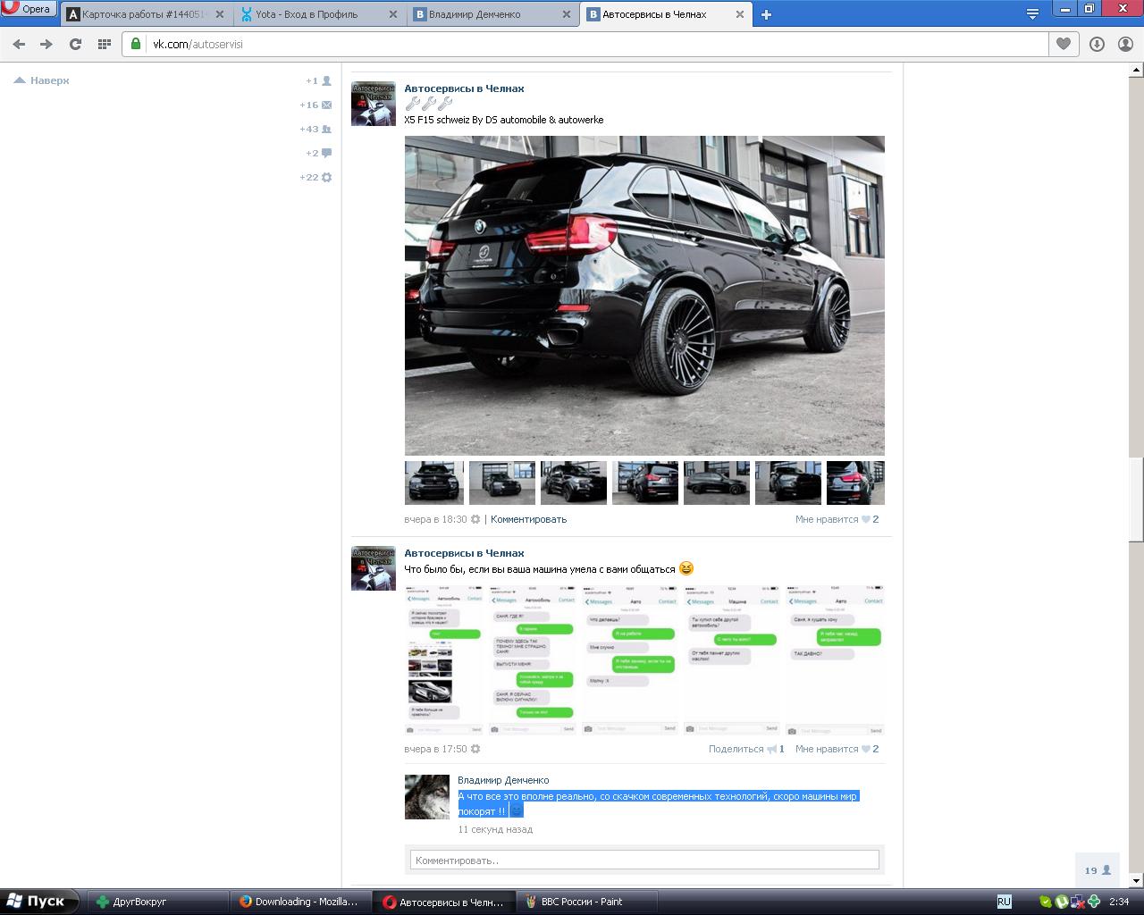Open the 19 friends online chat button
The width and height of the screenshot is (1144, 915).
click(1098, 870)
